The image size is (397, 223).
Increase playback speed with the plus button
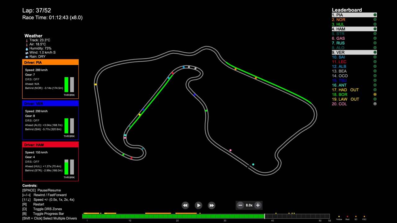point(258,205)
